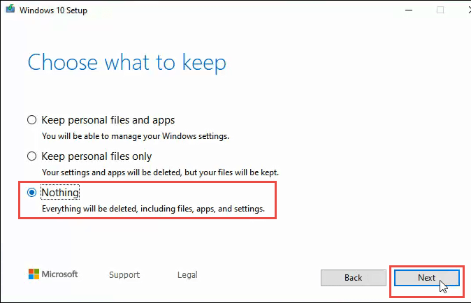The image size is (471, 303).
Task: Choose the 'Keep personal files only' radio button
Action: [x=31, y=156]
